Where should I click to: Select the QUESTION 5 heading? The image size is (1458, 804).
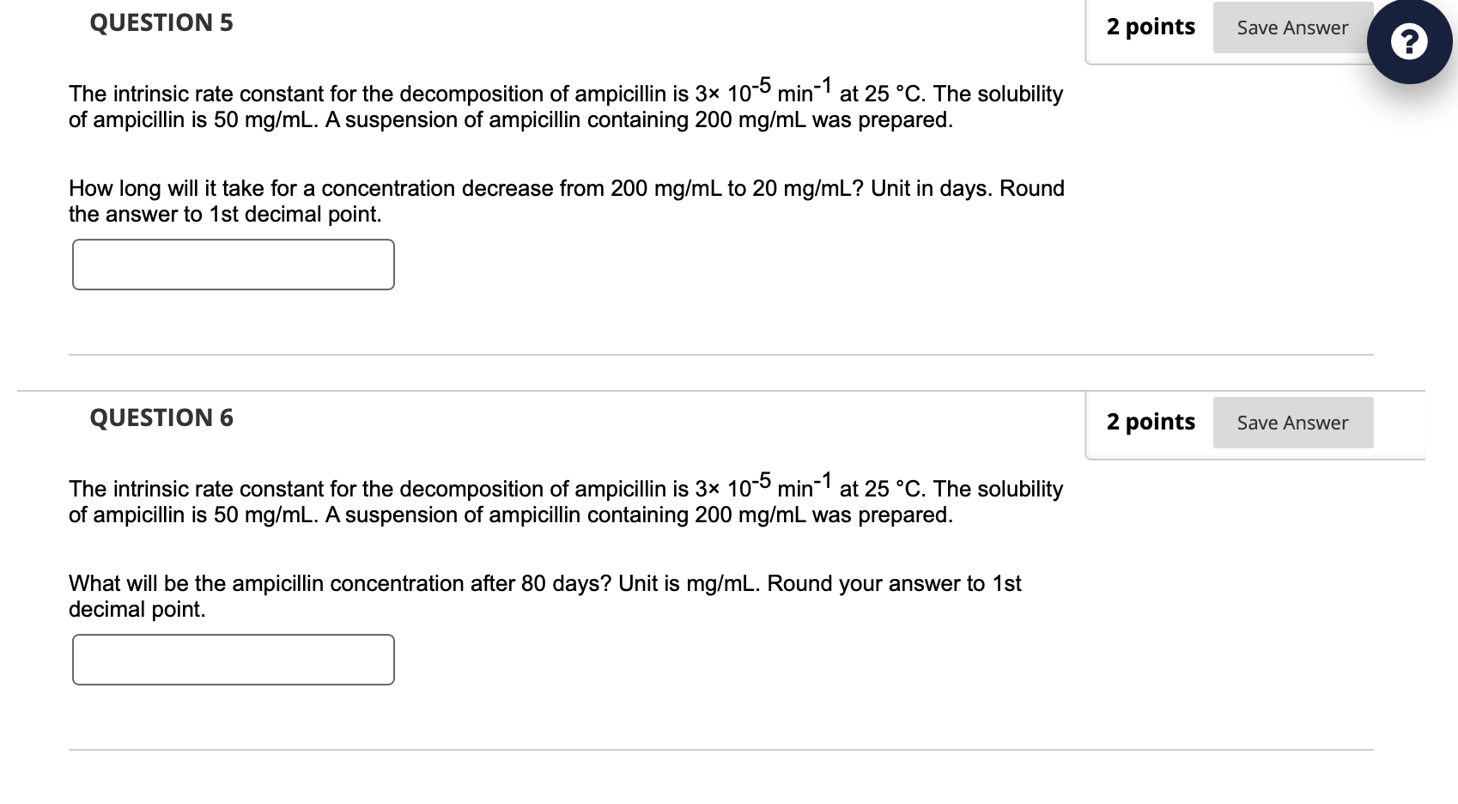[160, 22]
